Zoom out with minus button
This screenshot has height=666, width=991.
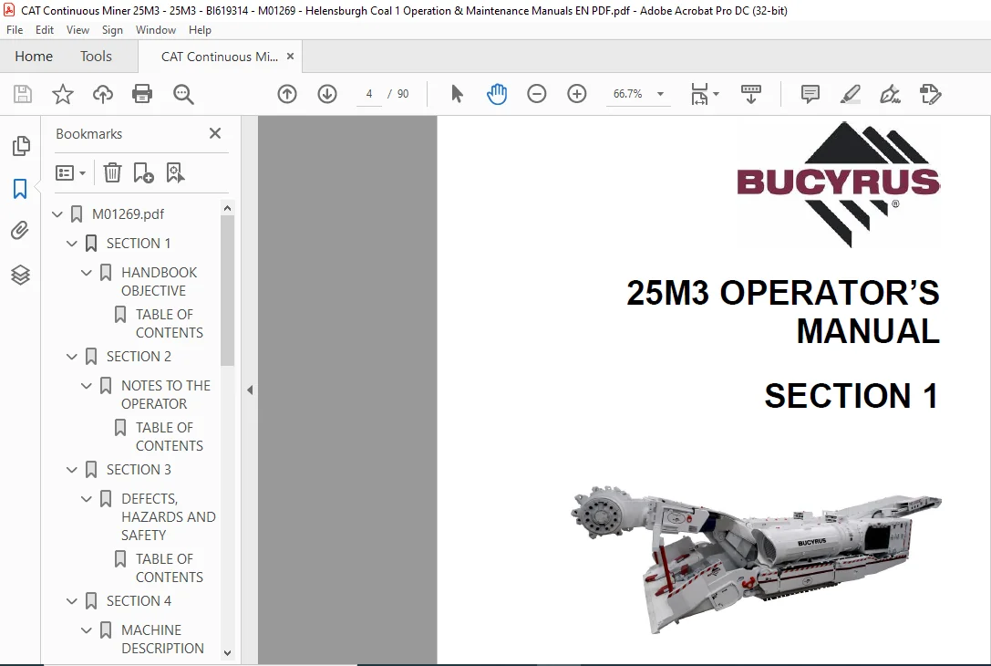tap(537, 94)
